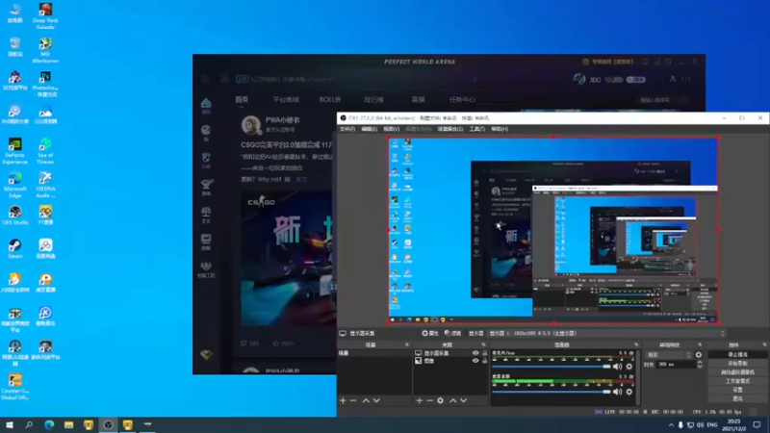Add a new scene with the Scenes plus icon
Screen dimensions: 770x433
point(343,400)
